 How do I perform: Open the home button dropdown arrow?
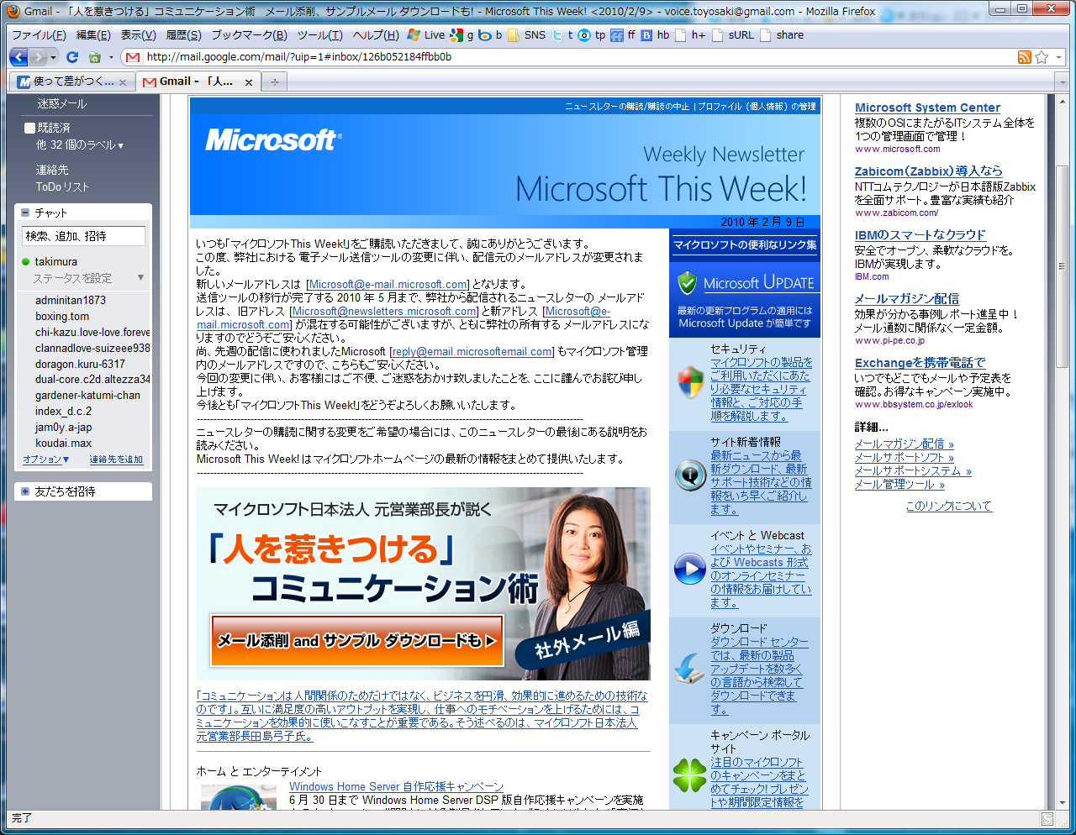click(x=111, y=57)
